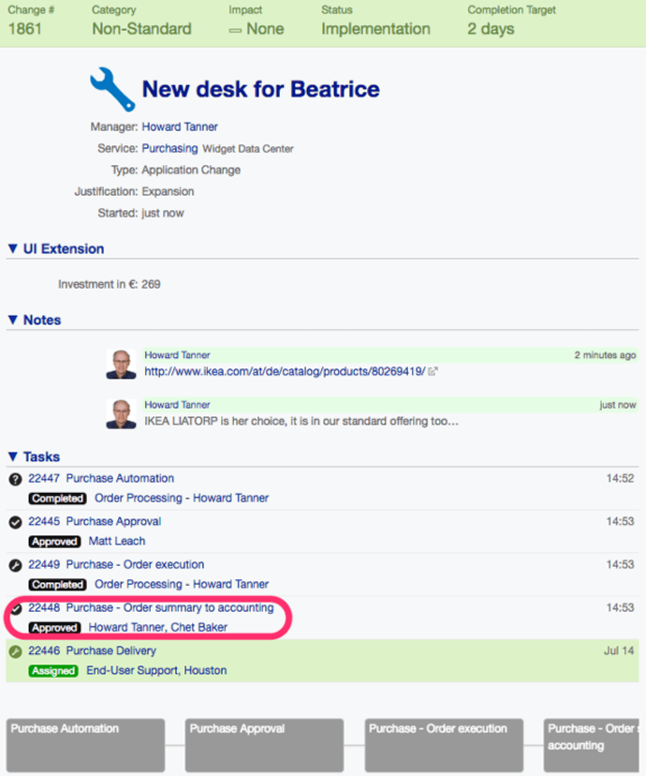Click Completed badge under Purchase Automation
Screen dimensions: 646x776
point(57,499)
